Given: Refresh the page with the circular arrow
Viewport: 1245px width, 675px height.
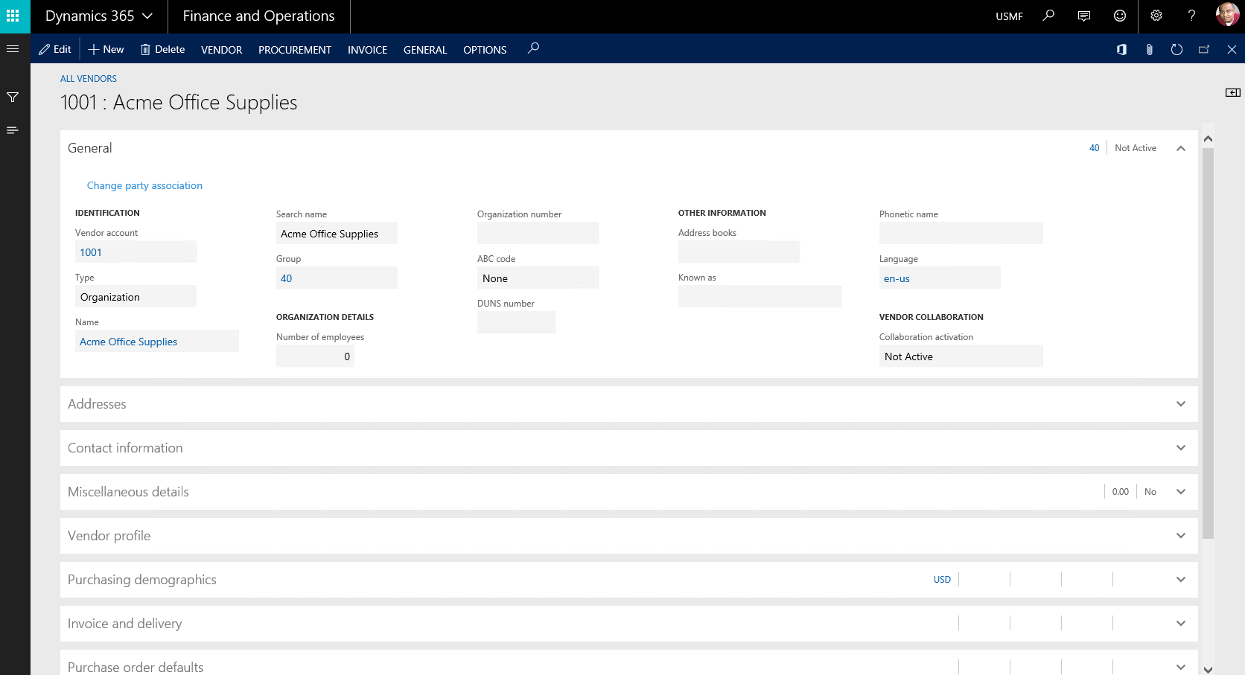Looking at the screenshot, I should click(x=1176, y=49).
